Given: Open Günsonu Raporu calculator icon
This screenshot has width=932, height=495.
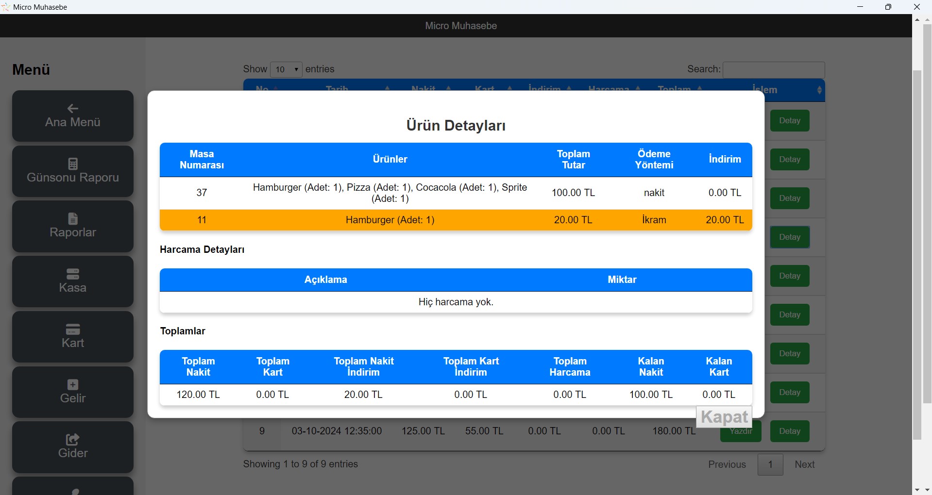Looking at the screenshot, I should [73, 164].
